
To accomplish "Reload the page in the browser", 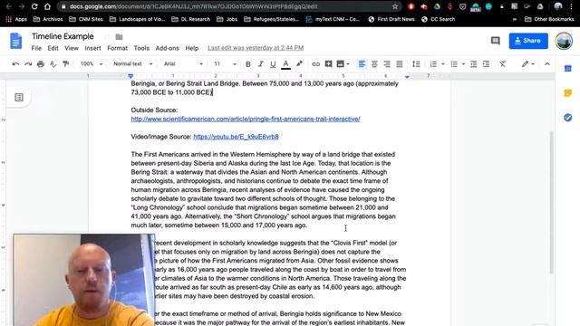I will (34, 6).
